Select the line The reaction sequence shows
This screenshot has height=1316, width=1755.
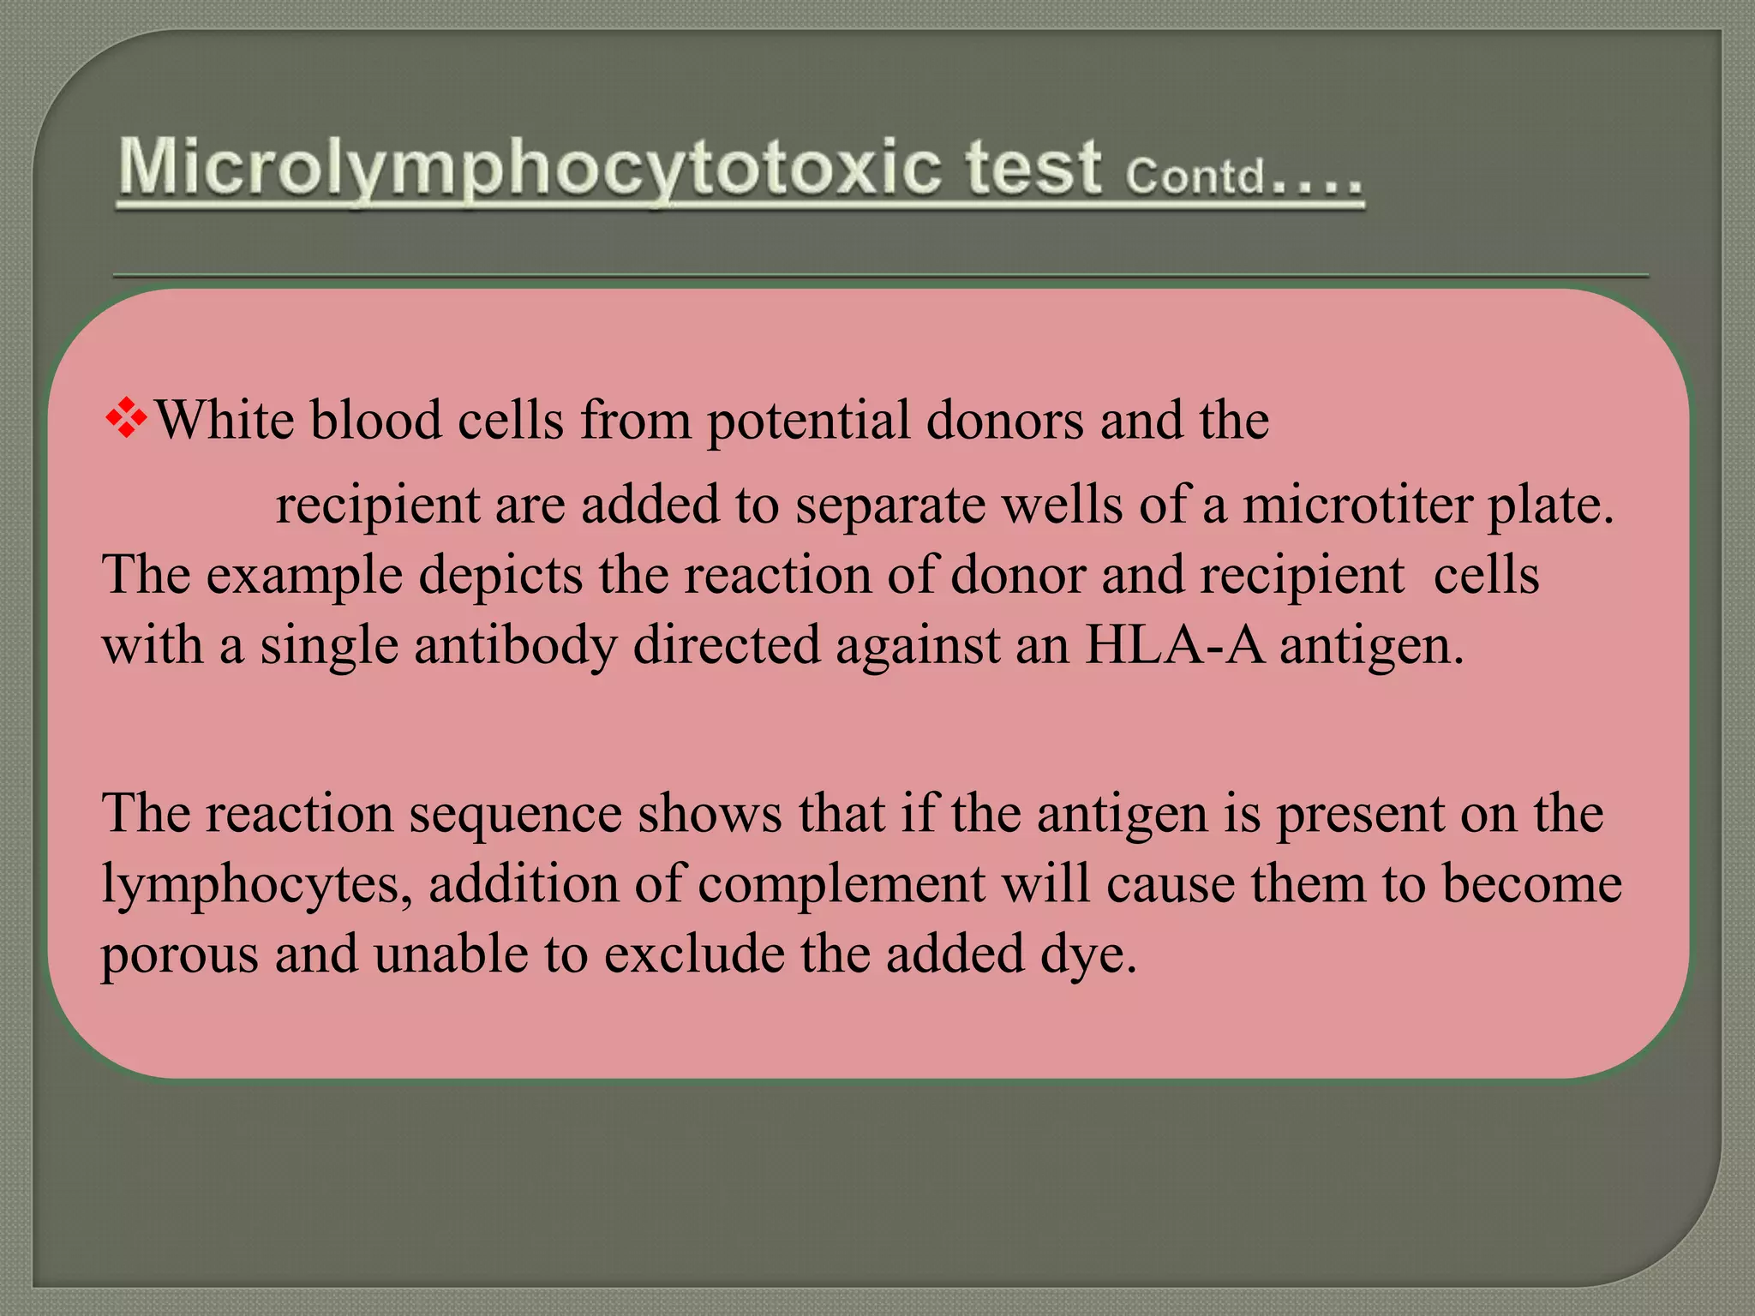pos(853,814)
